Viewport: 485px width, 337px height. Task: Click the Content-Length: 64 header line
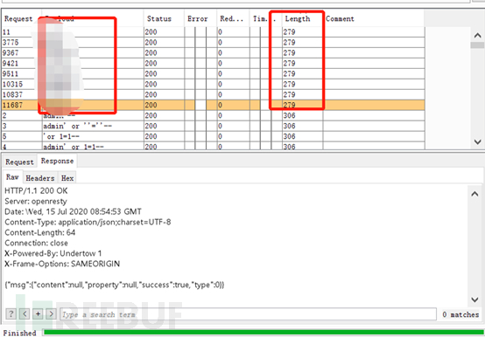(x=40, y=232)
